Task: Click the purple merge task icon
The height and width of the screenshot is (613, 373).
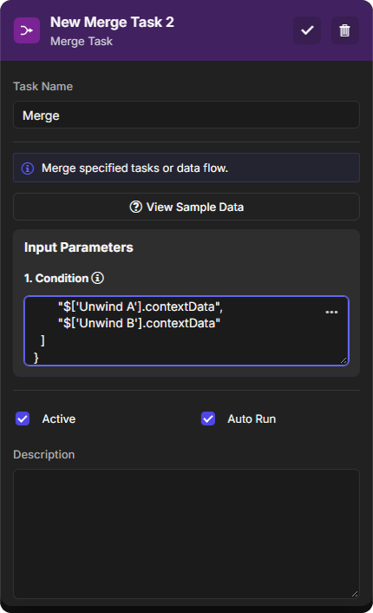Action: click(27, 30)
